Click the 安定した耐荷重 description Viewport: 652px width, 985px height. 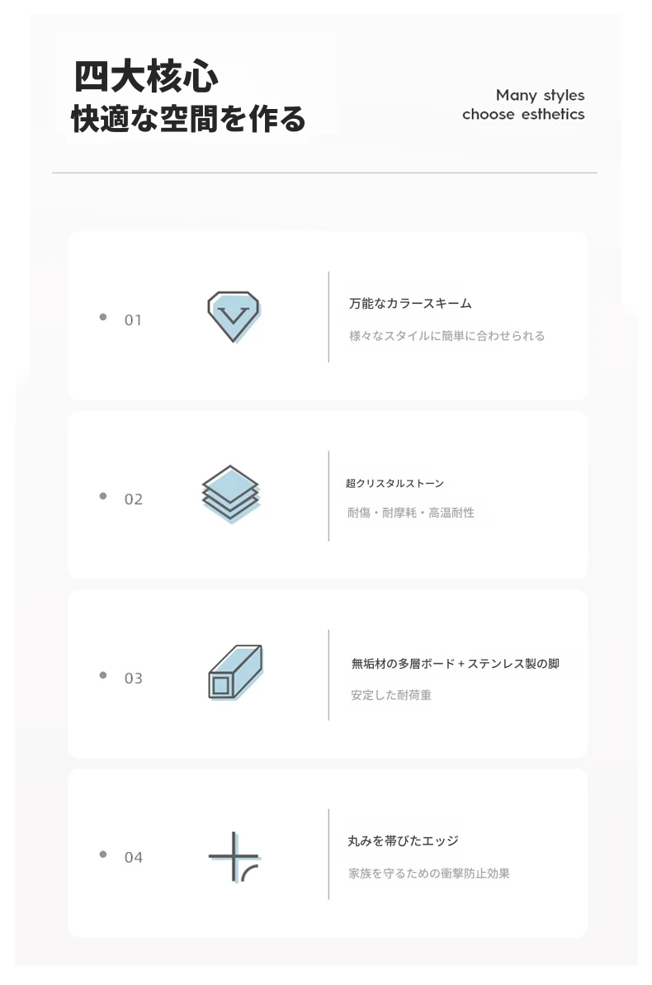pyautogui.click(x=391, y=695)
